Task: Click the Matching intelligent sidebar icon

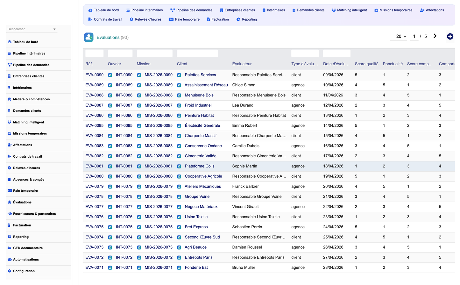Action: click(x=10, y=122)
